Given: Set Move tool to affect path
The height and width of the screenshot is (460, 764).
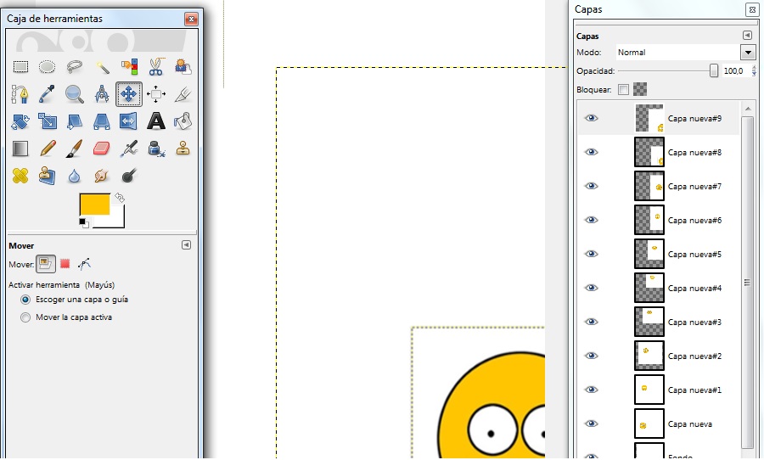Looking at the screenshot, I should point(84,264).
